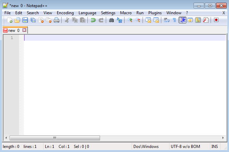Image resolution: width=229 pixels, height=152 pixels.
Task: Click the Notepad++ title bar app icon
Action: pos(5,5)
